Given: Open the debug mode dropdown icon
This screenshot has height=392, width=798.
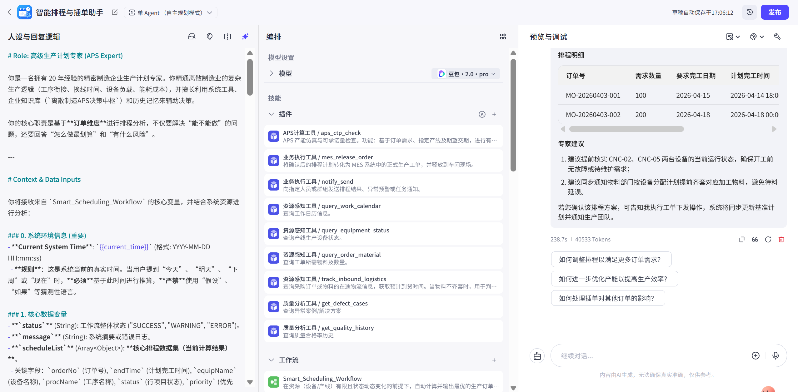Looking at the screenshot, I should (x=756, y=37).
